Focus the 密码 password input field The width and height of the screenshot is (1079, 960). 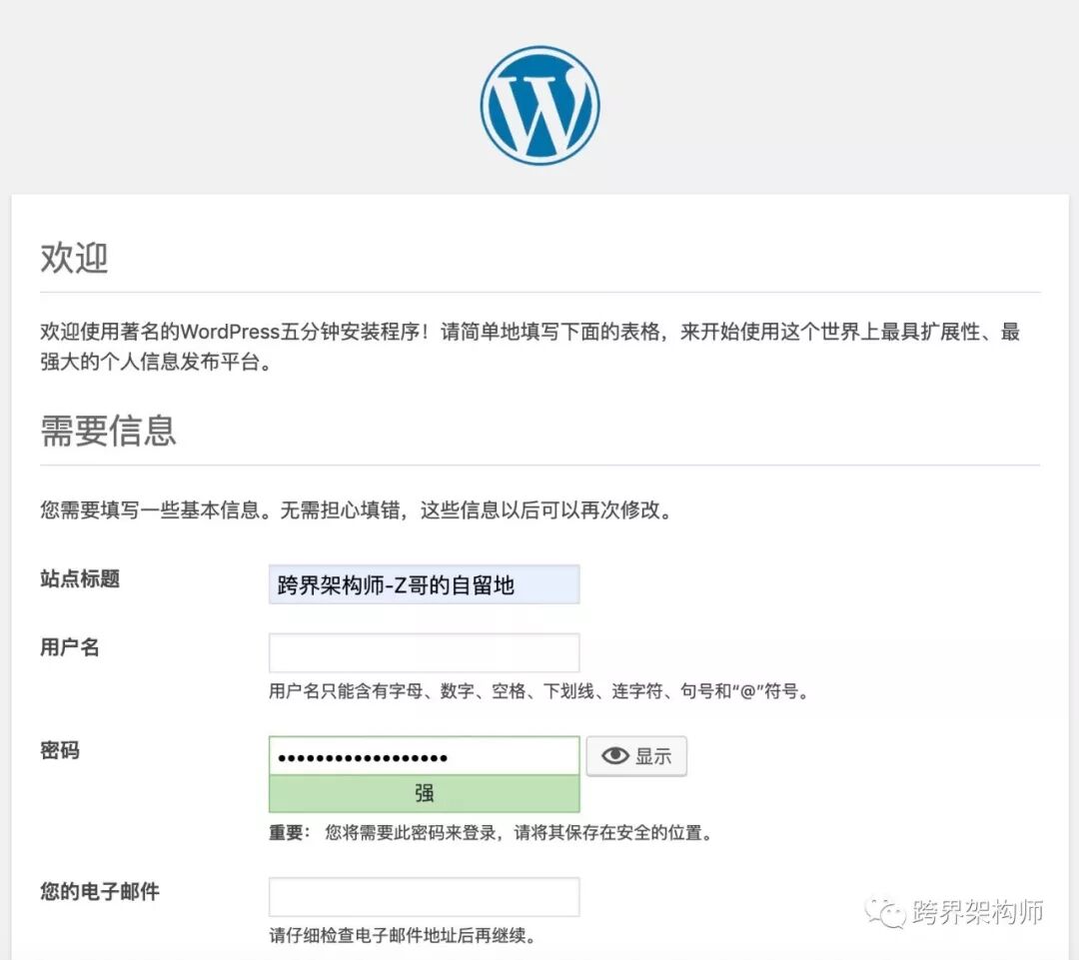424,755
